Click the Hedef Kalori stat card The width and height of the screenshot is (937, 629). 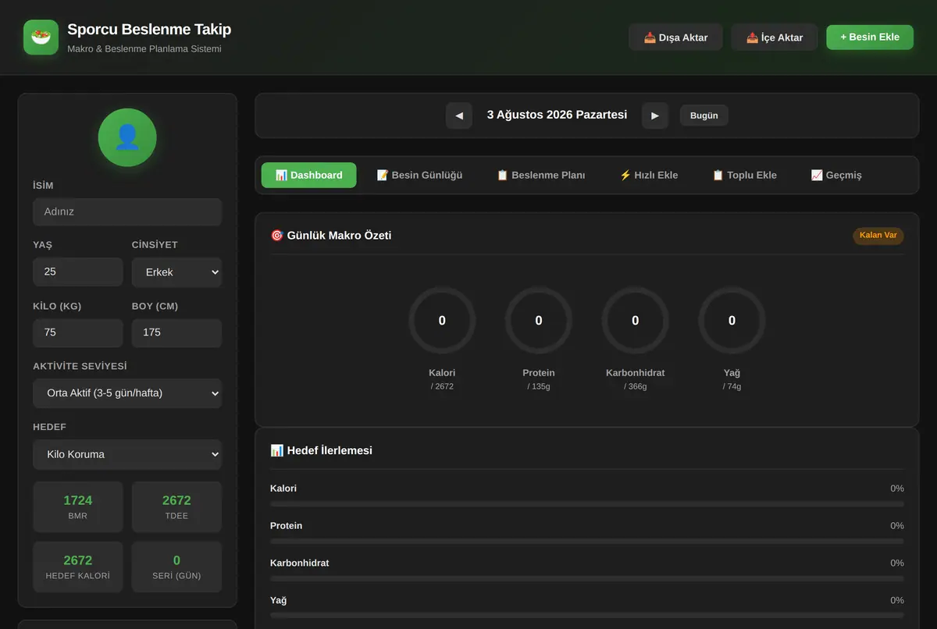(77, 567)
